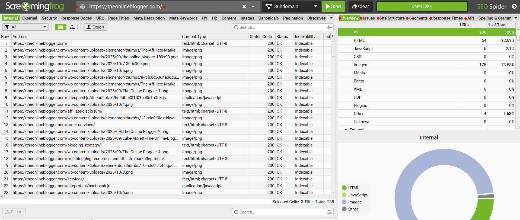Open the Canonicals tab
520x220 pixels.
(x=269, y=18)
